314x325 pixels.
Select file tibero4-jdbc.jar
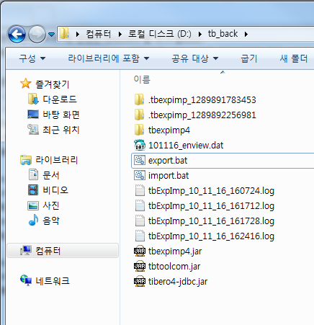[178, 282]
